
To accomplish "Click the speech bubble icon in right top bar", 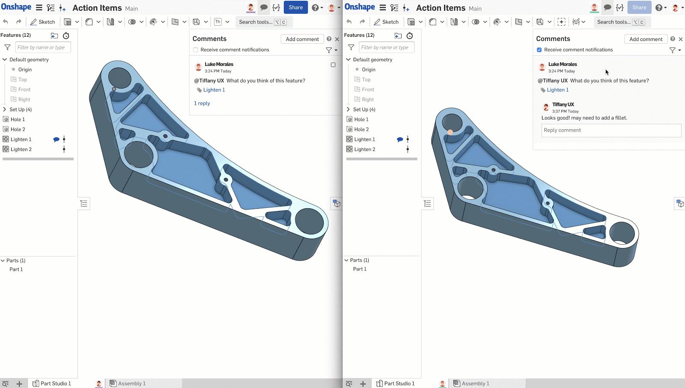I will coord(607,8).
